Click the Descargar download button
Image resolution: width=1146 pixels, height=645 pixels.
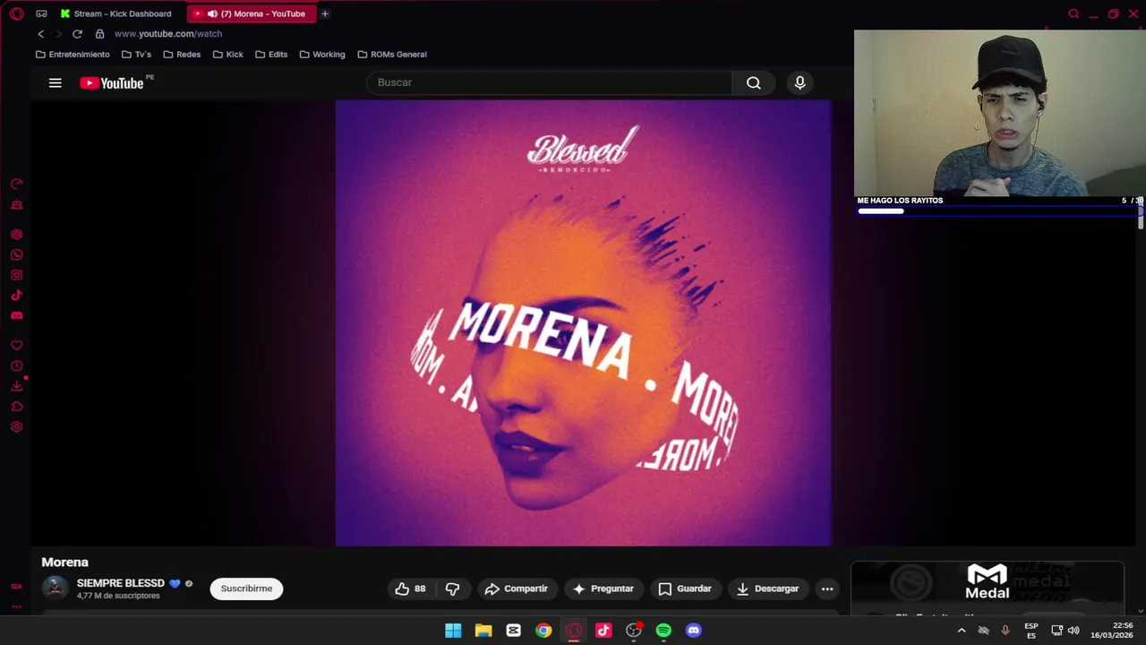pos(767,589)
